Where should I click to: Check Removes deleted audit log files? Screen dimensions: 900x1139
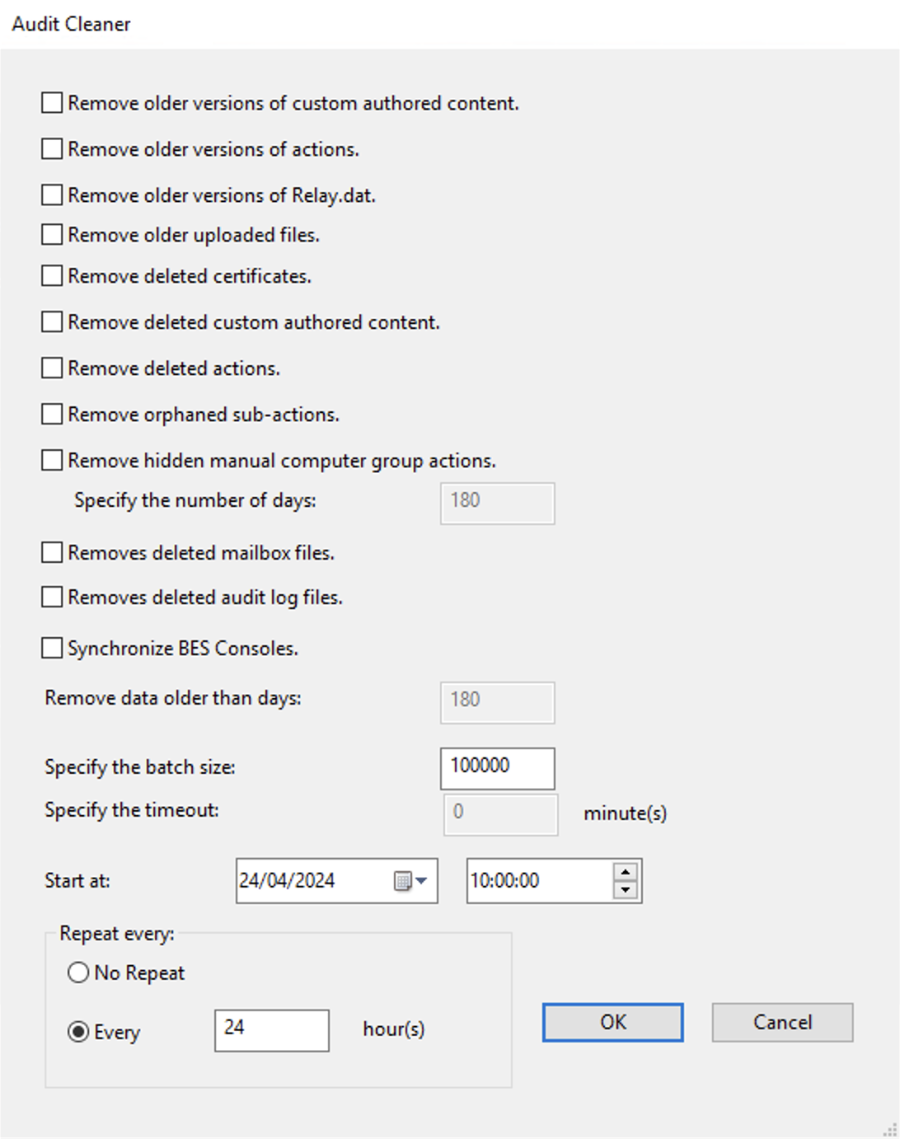point(52,598)
